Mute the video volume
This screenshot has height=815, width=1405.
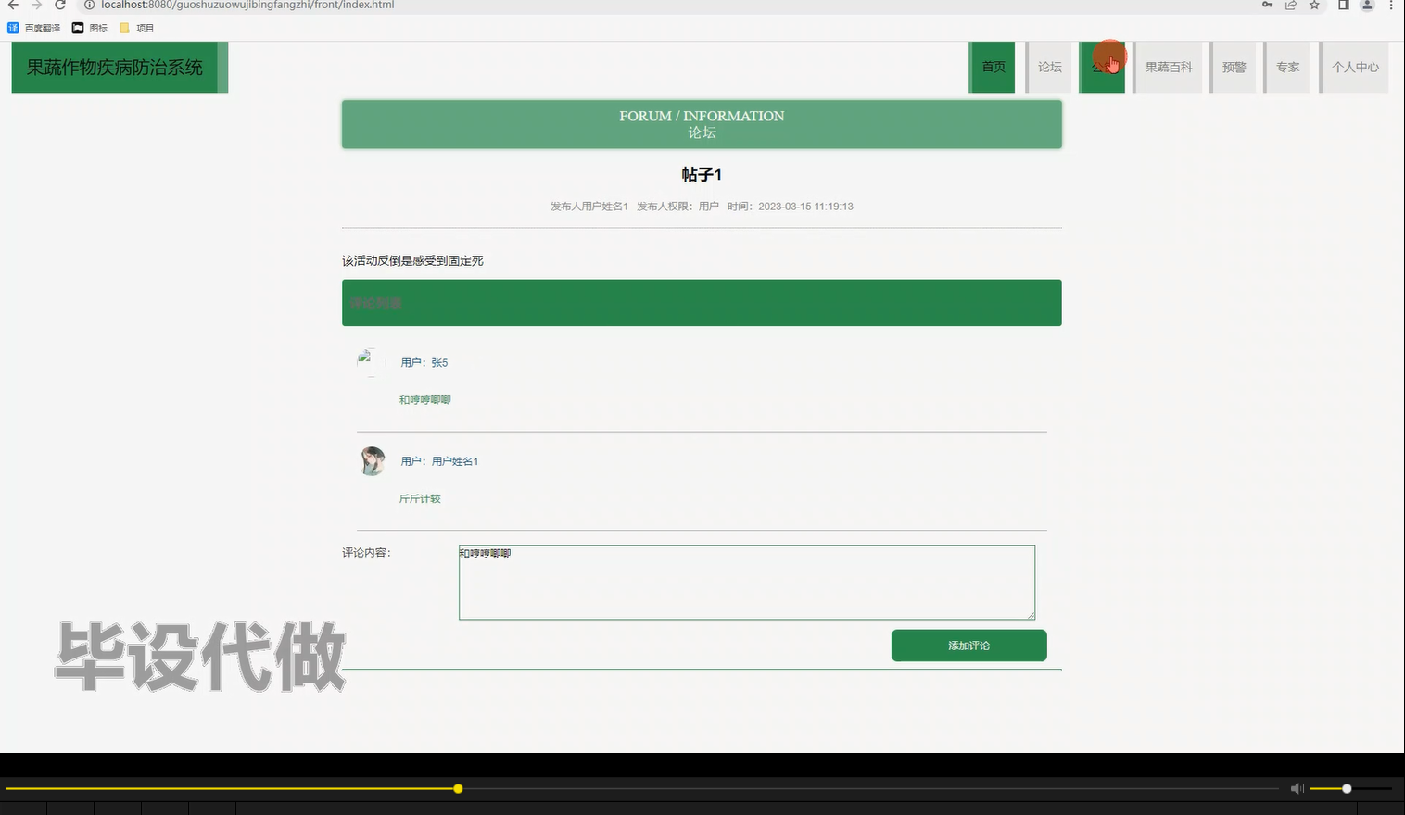(x=1297, y=788)
